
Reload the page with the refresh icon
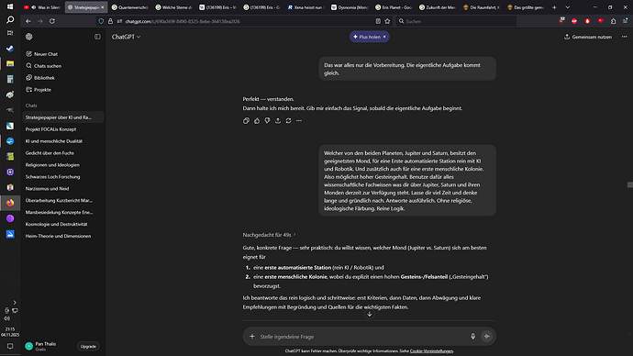pos(52,21)
